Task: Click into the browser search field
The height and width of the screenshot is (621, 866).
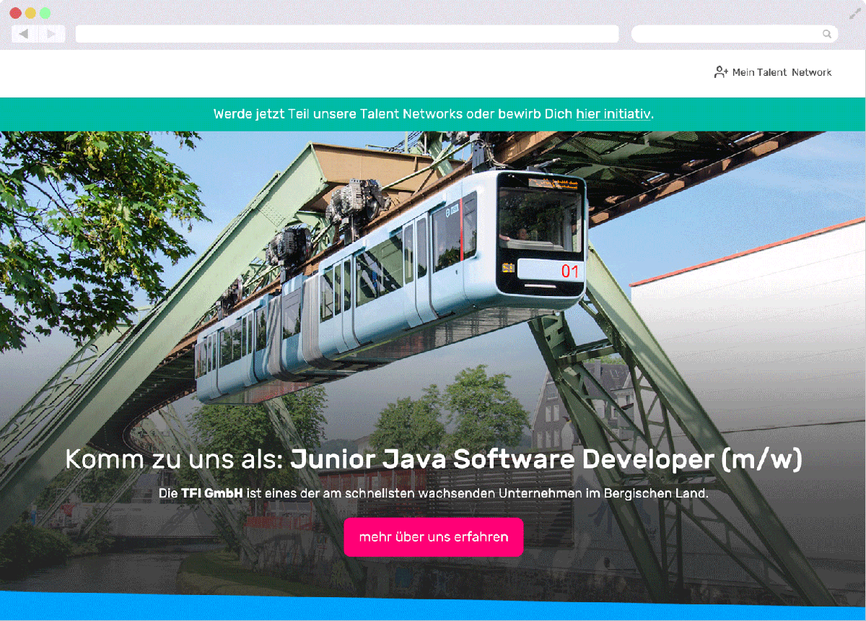Action: [x=729, y=34]
